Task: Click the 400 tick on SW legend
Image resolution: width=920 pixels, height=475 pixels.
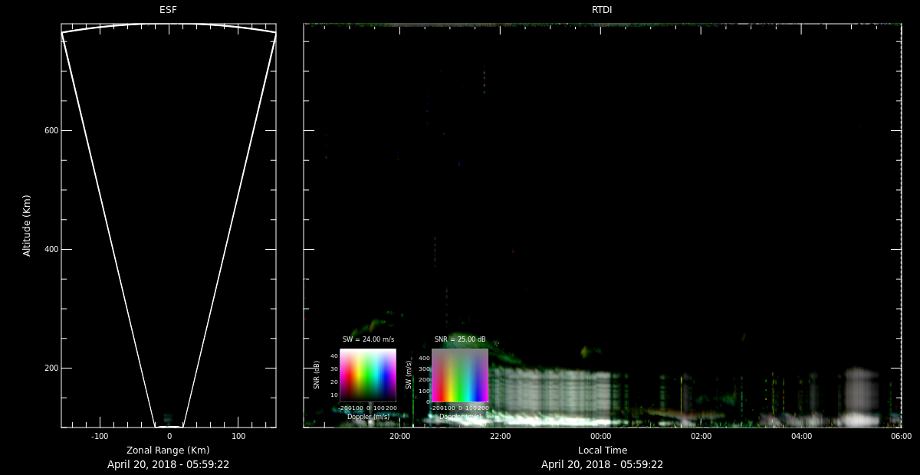Action: (x=424, y=358)
